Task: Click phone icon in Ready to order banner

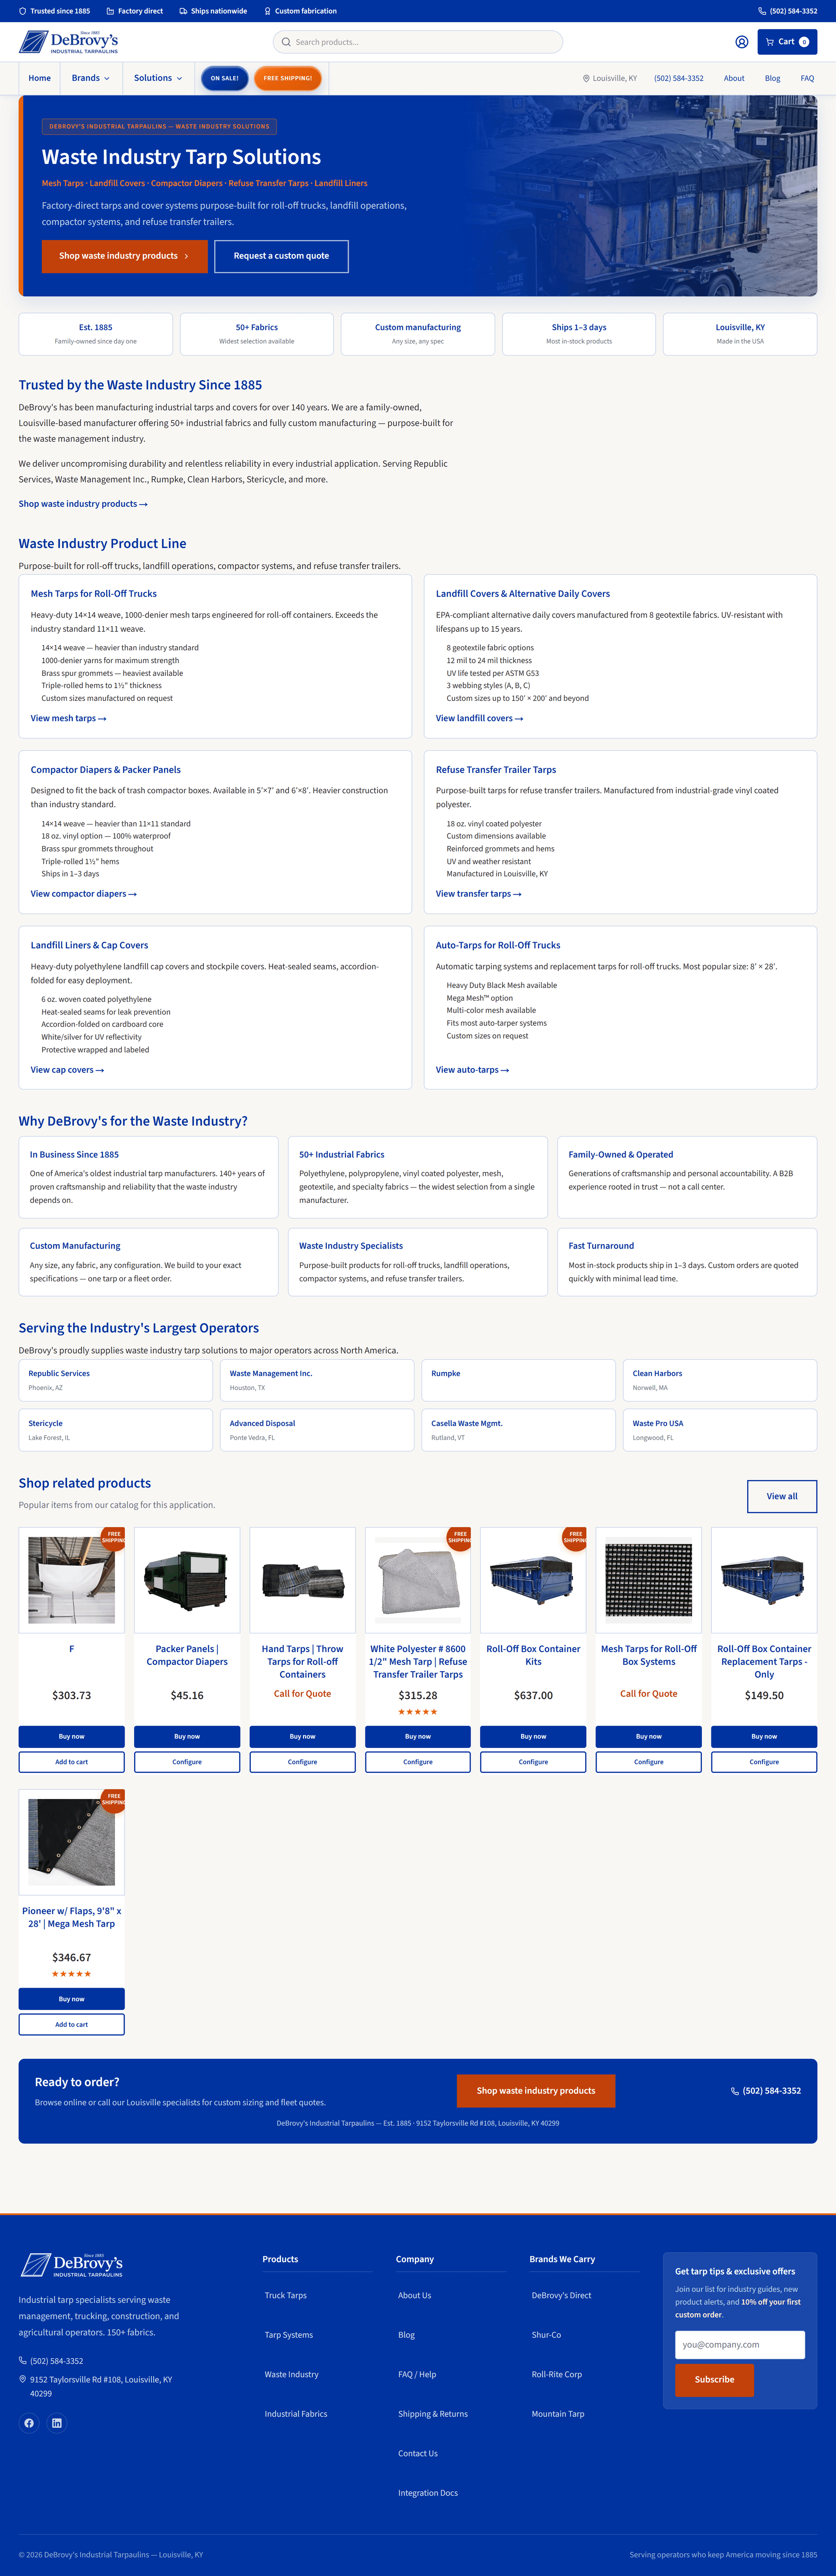Action: click(x=735, y=2091)
